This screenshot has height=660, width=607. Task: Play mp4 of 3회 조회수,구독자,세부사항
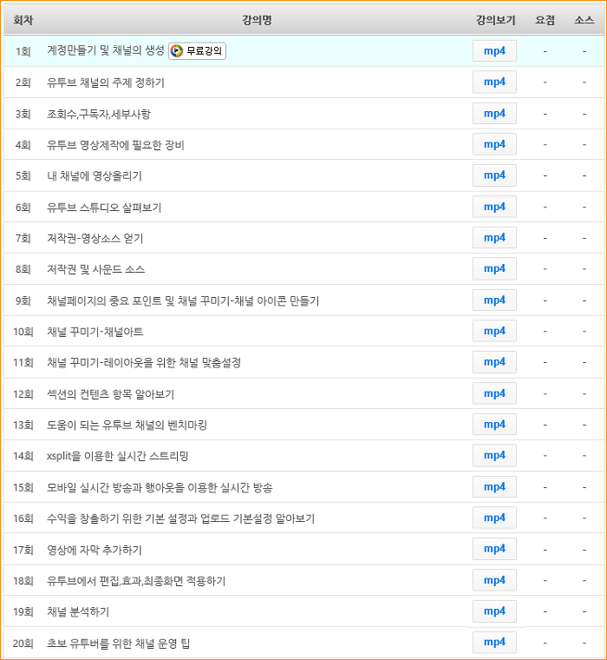(494, 114)
